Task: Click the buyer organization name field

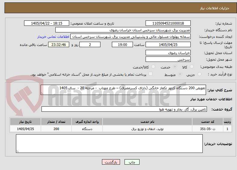Action: pyautogui.click(x=123, y=30)
